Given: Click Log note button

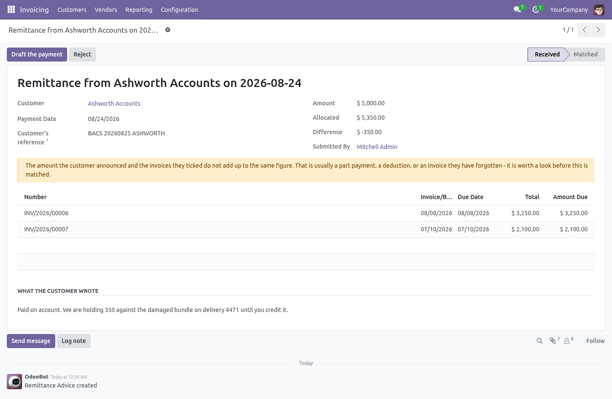Looking at the screenshot, I should (x=74, y=341).
